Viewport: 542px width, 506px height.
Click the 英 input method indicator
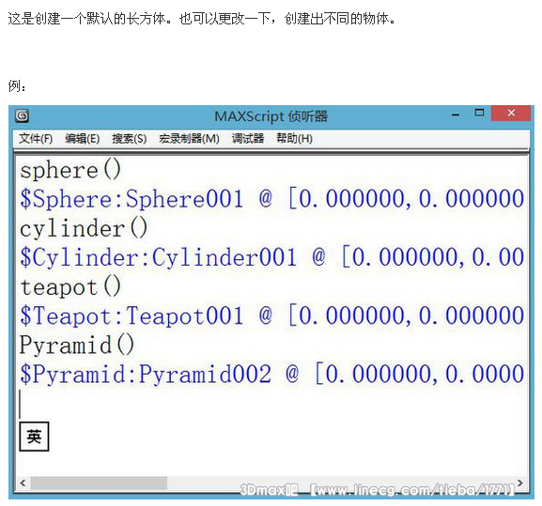point(34,437)
